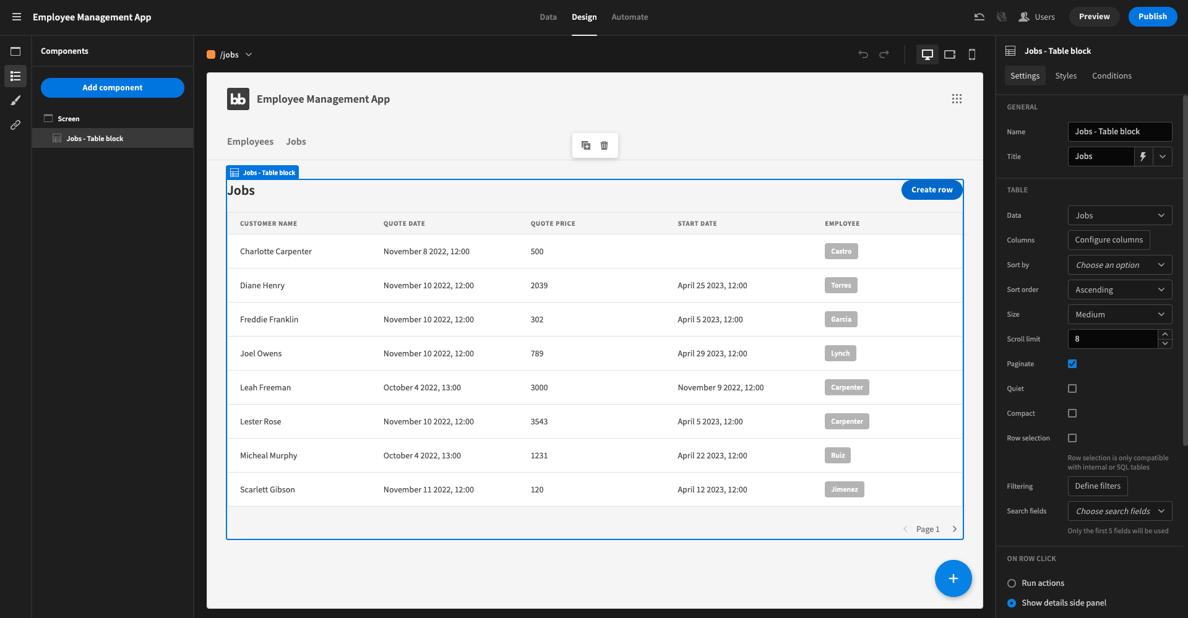Switch preview to desktop view
This screenshot has width=1188, height=618.
[927, 54]
